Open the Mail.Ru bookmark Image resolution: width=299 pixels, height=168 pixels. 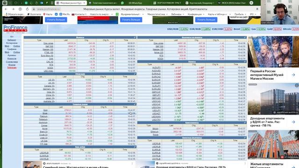(x=64, y=14)
